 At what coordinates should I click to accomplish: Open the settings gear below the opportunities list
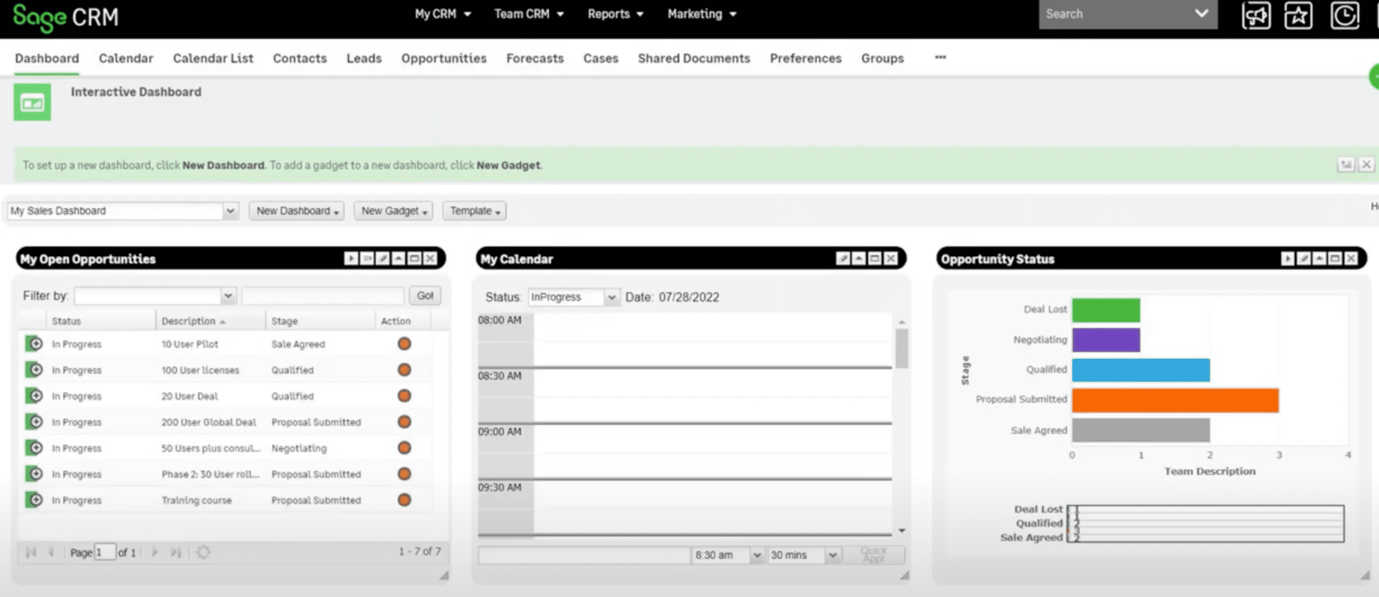204,552
